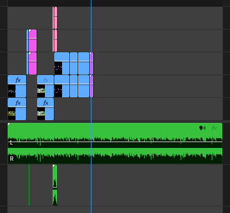Click the blue playhead line in the timeline
The width and height of the screenshot is (230, 213).
pyautogui.click(x=91, y=106)
